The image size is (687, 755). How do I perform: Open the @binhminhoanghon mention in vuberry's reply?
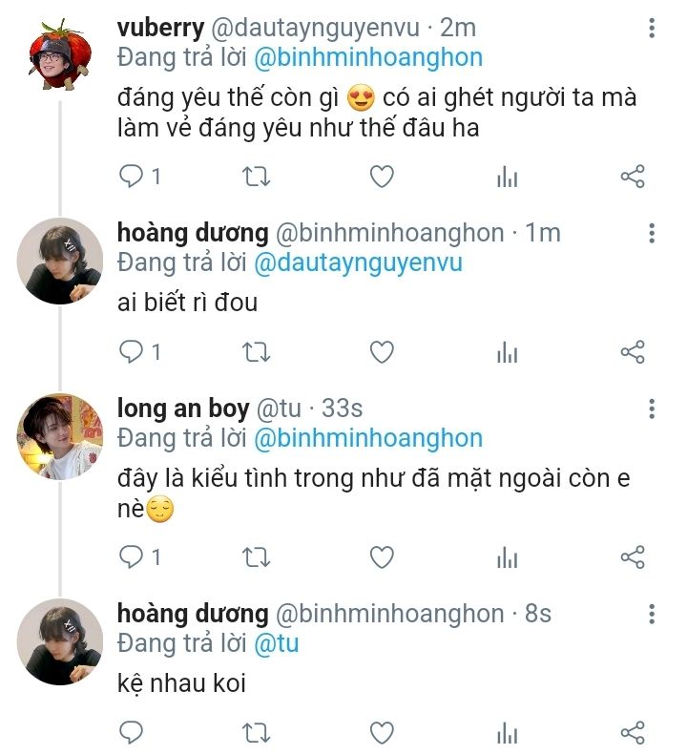click(367, 57)
